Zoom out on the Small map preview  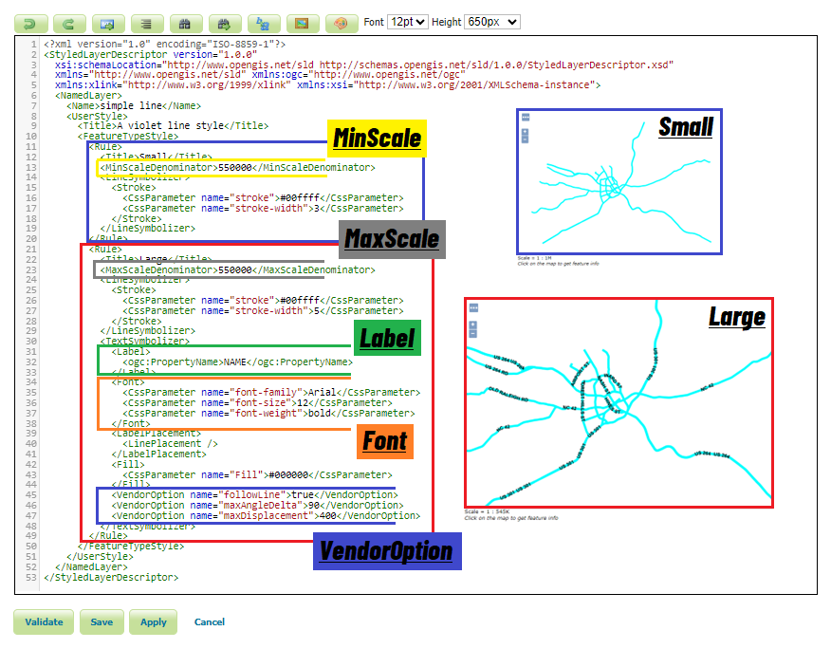(x=526, y=139)
